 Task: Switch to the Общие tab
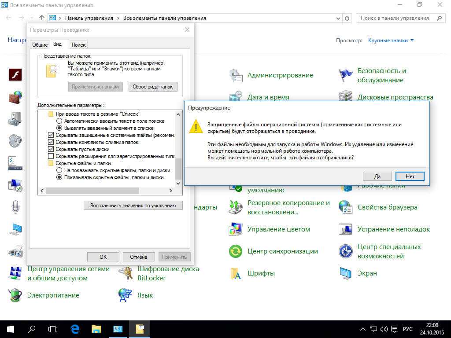(40, 45)
